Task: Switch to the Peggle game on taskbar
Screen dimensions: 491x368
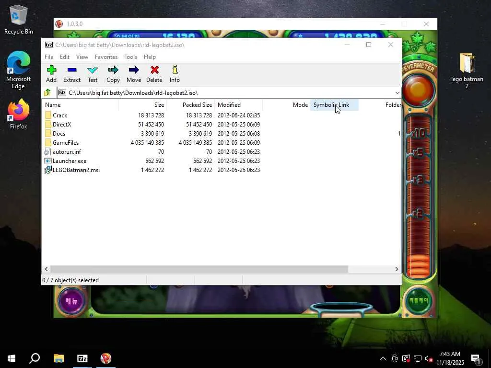Action: [x=106, y=358]
